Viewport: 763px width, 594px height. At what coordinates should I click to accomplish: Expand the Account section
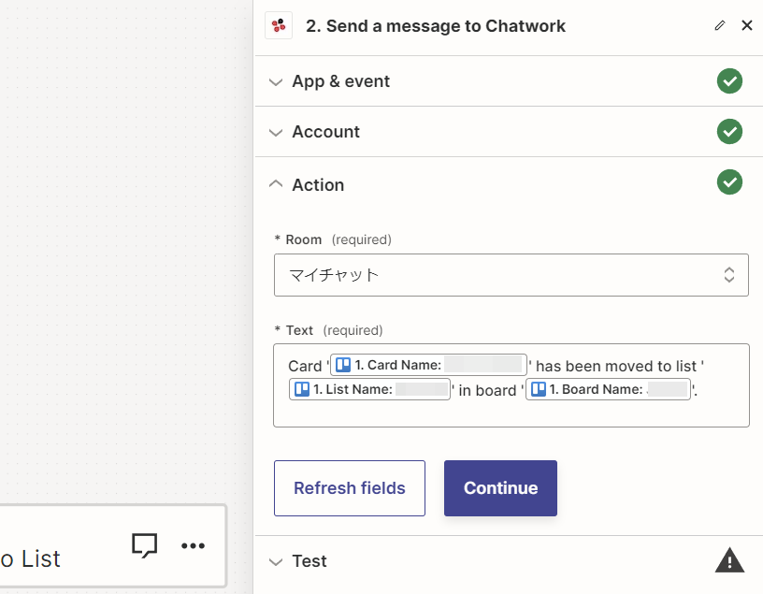tap(276, 132)
